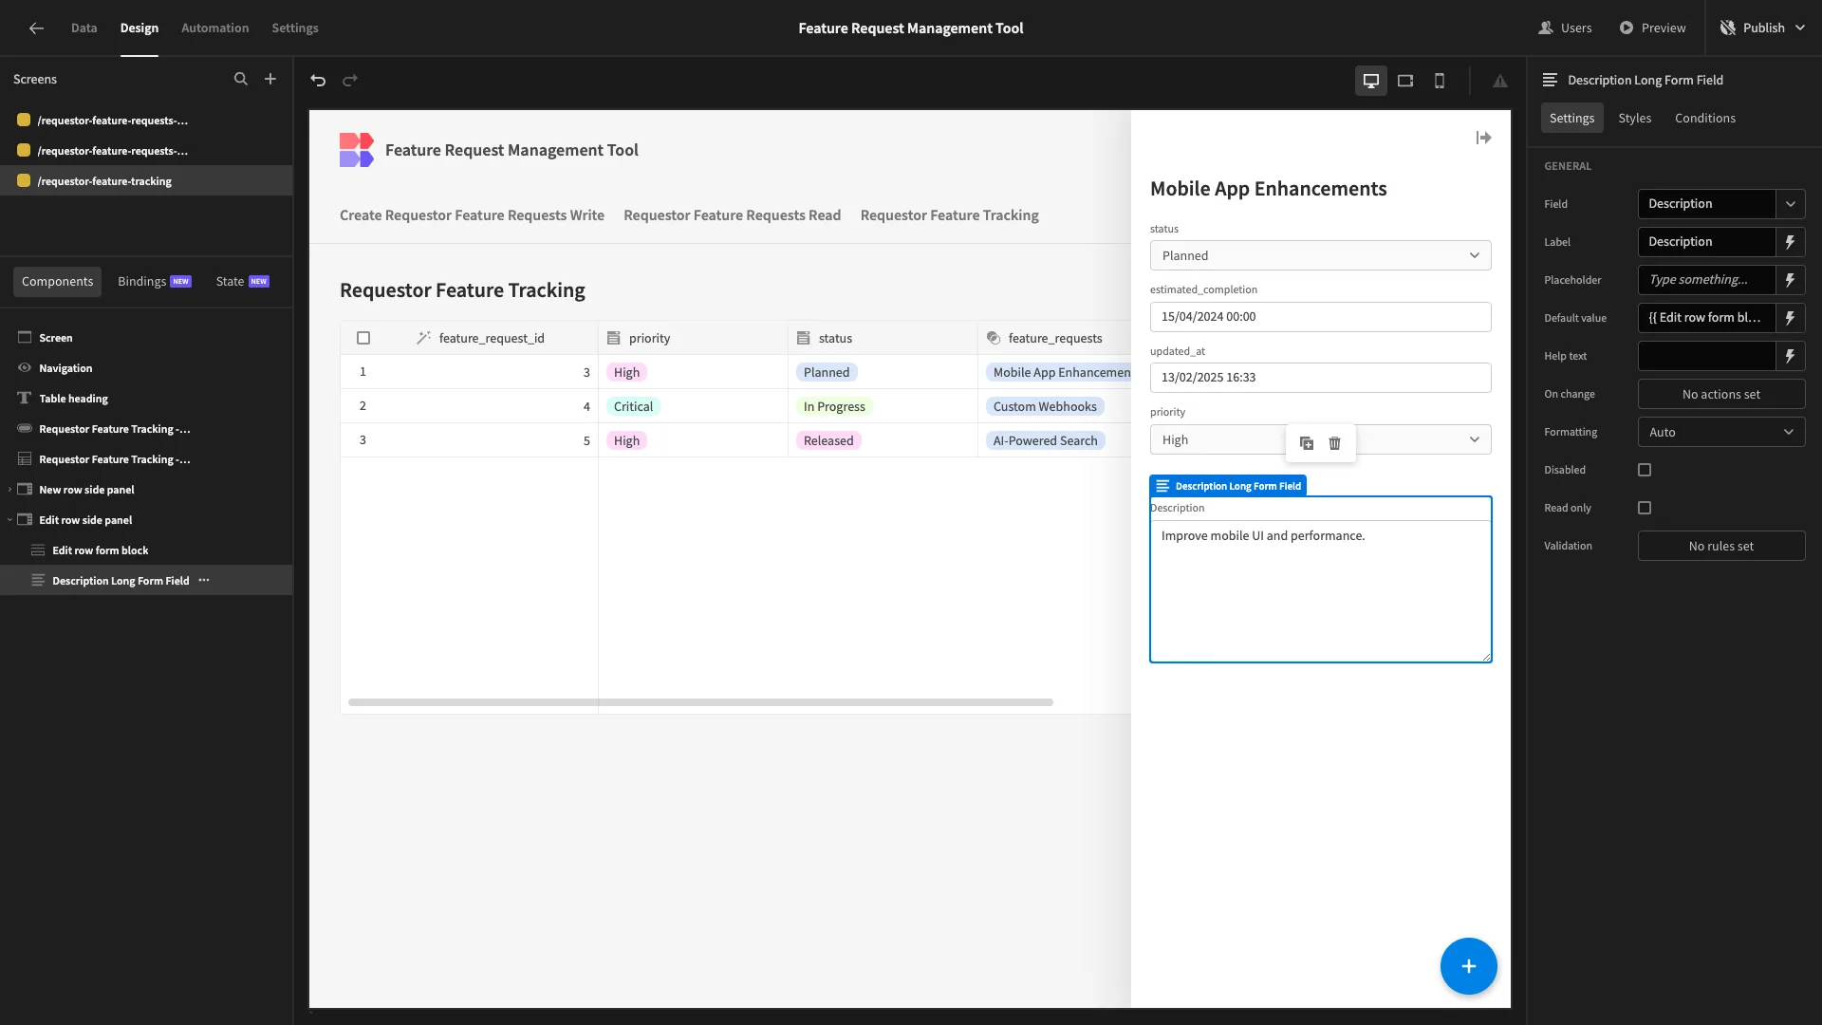1822x1025 pixels.
Task: Select the Edit row form block item
Action: (x=146, y=550)
